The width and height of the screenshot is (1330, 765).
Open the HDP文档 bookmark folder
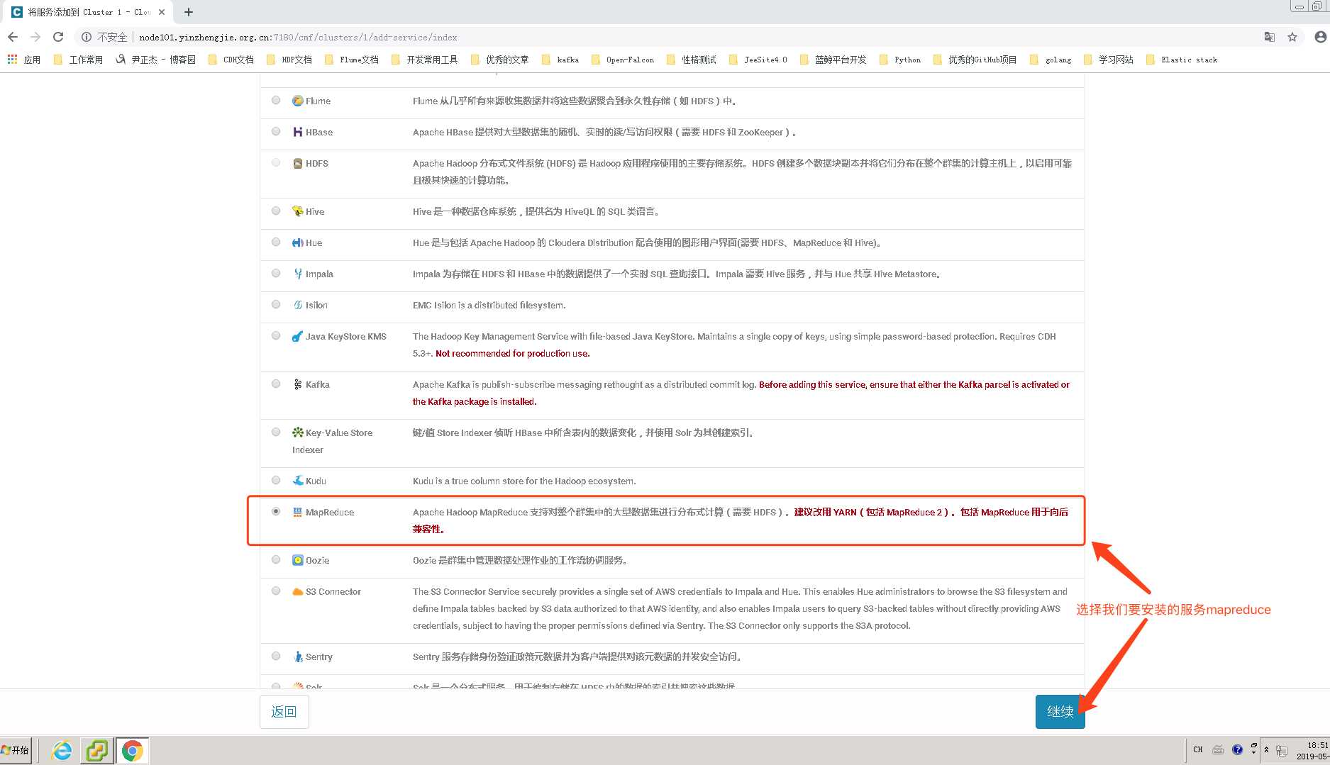point(289,60)
